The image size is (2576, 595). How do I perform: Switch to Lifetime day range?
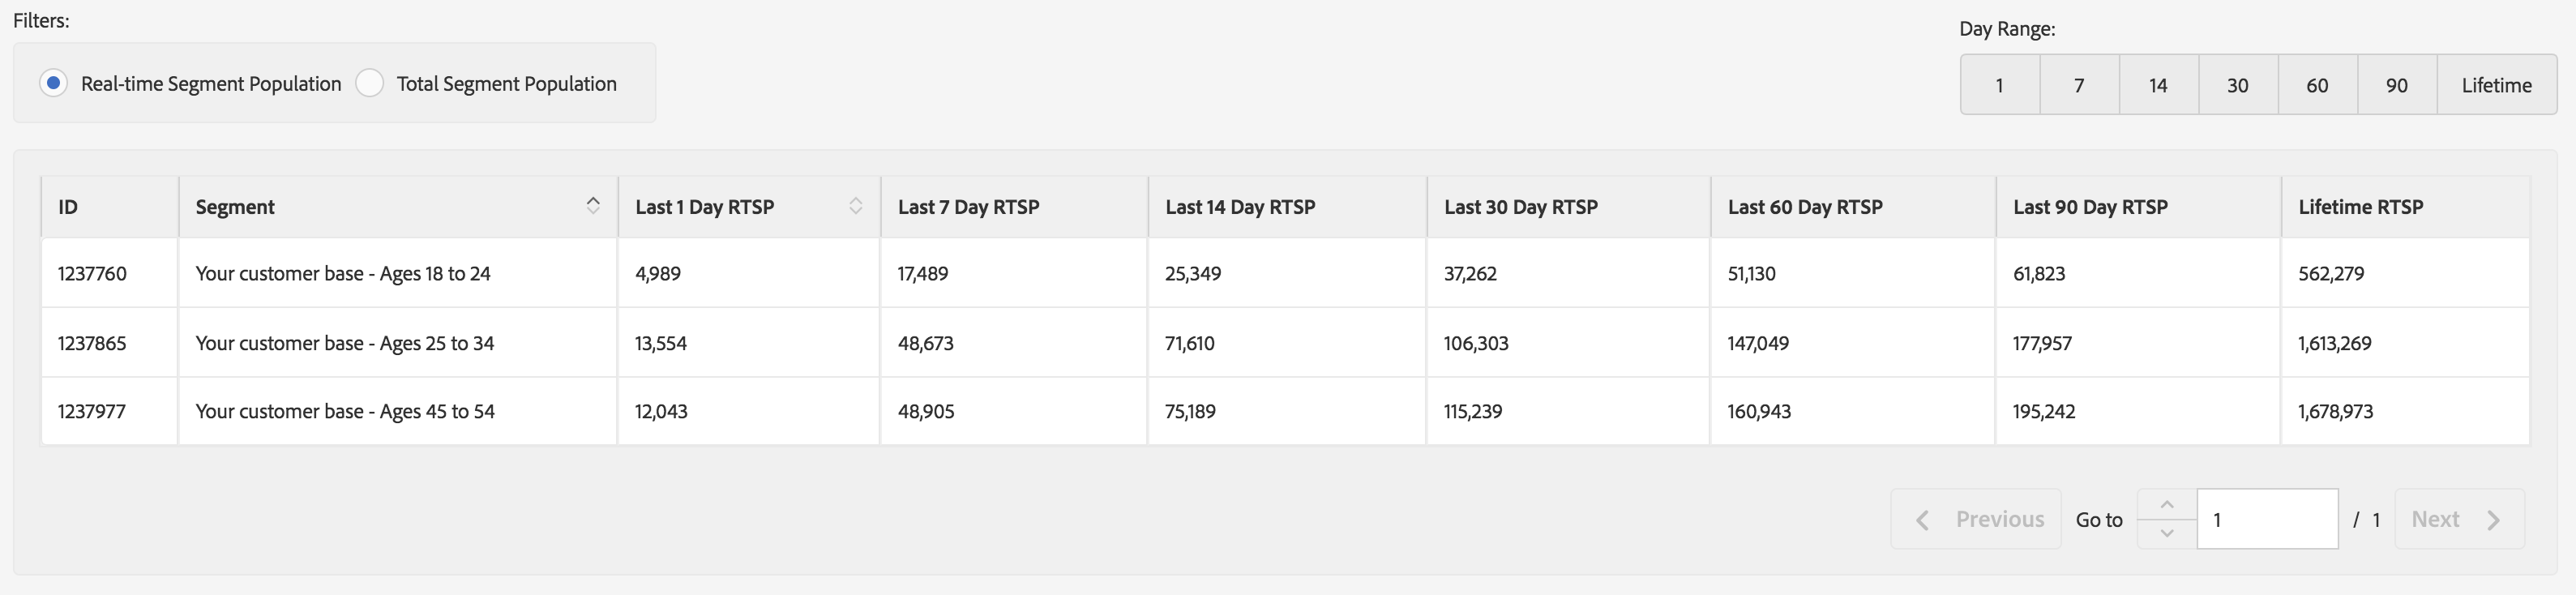2496,85
